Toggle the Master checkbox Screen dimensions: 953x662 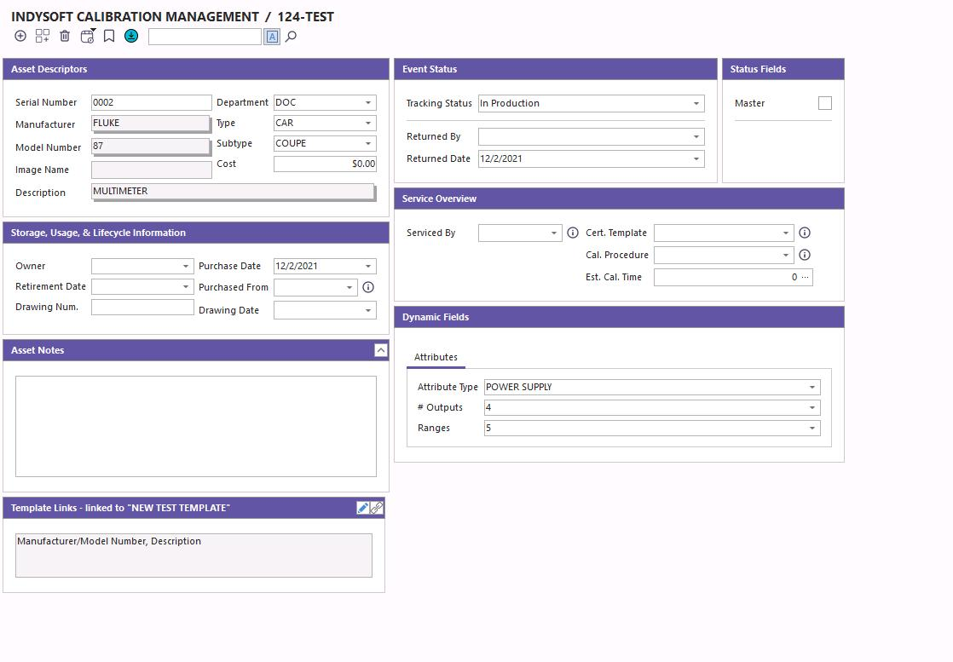(x=824, y=103)
